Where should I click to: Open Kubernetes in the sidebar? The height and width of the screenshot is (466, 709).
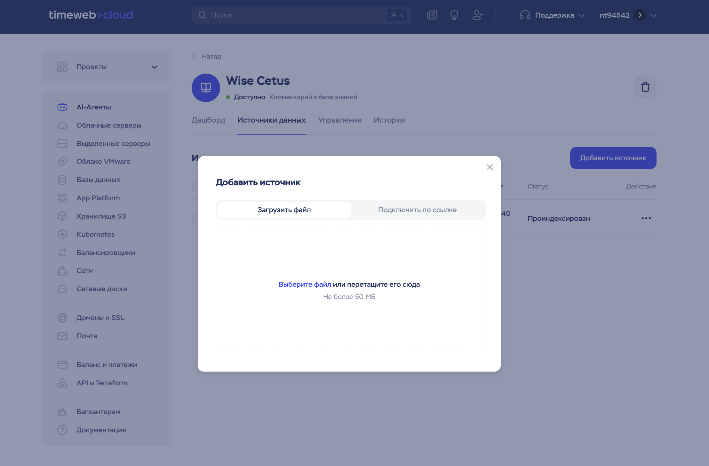tap(95, 234)
